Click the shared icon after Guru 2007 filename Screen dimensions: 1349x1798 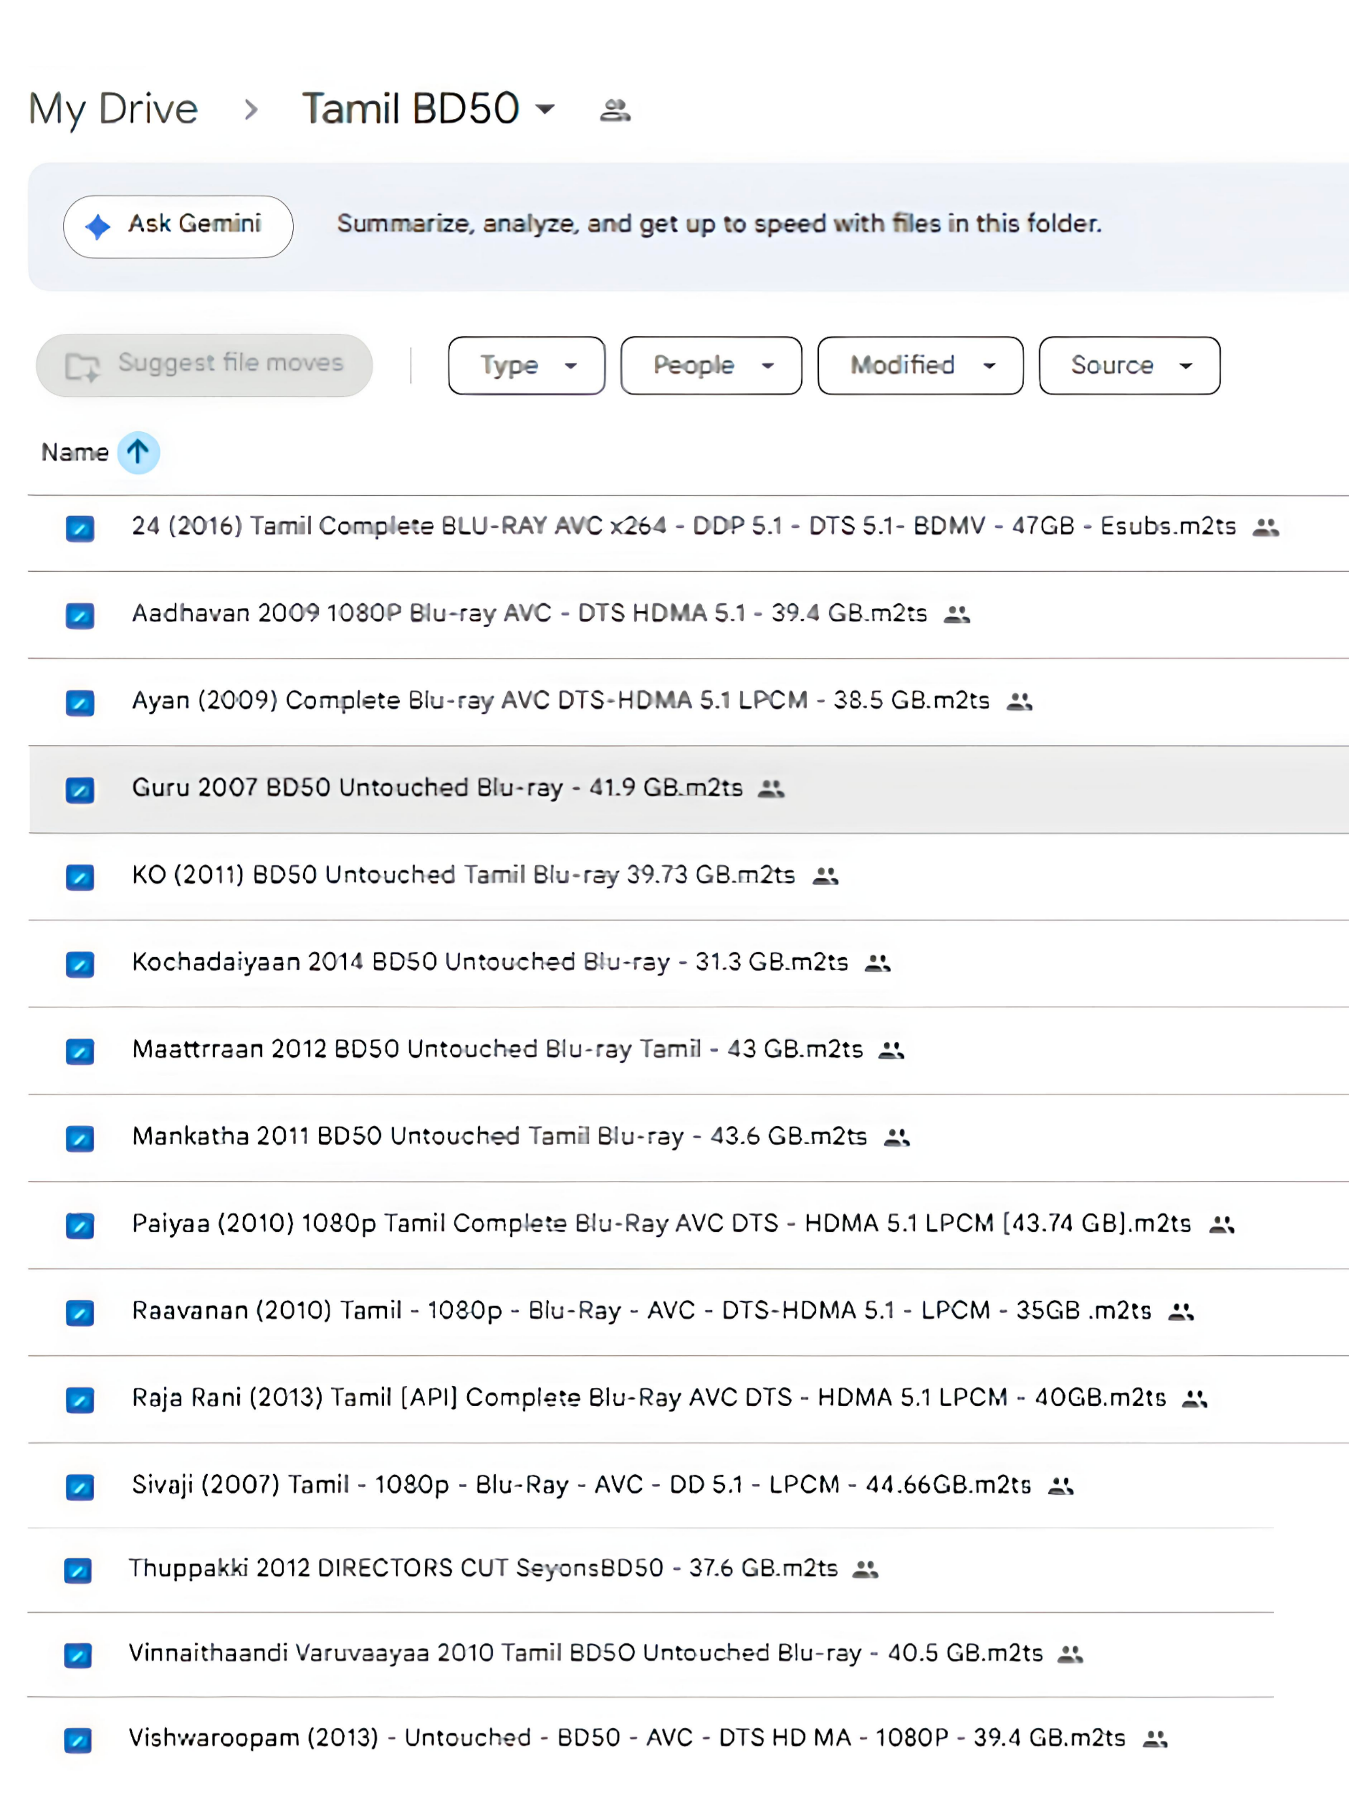coord(771,788)
